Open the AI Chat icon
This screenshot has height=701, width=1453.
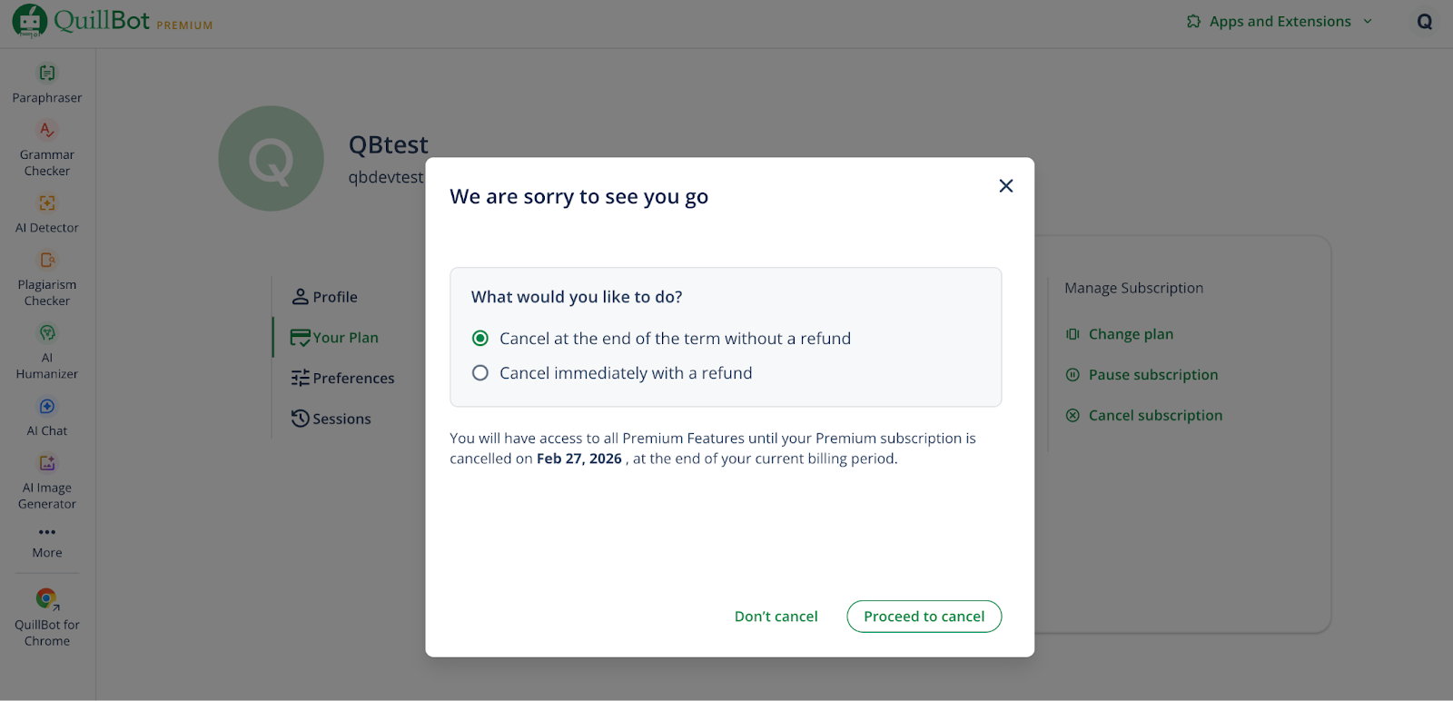pyautogui.click(x=47, y=407)
